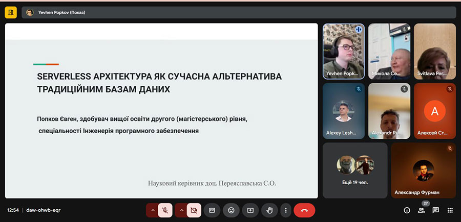Click the Попков Євген author line
This screenshot has height=222, width=461.
click(x=142, y=119)
